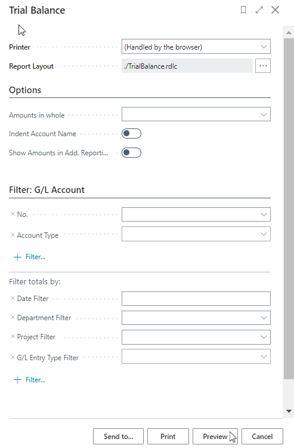The image size is (294, 448).
Task: Remove Department Filter via its X icon
Action: point(13,317)
